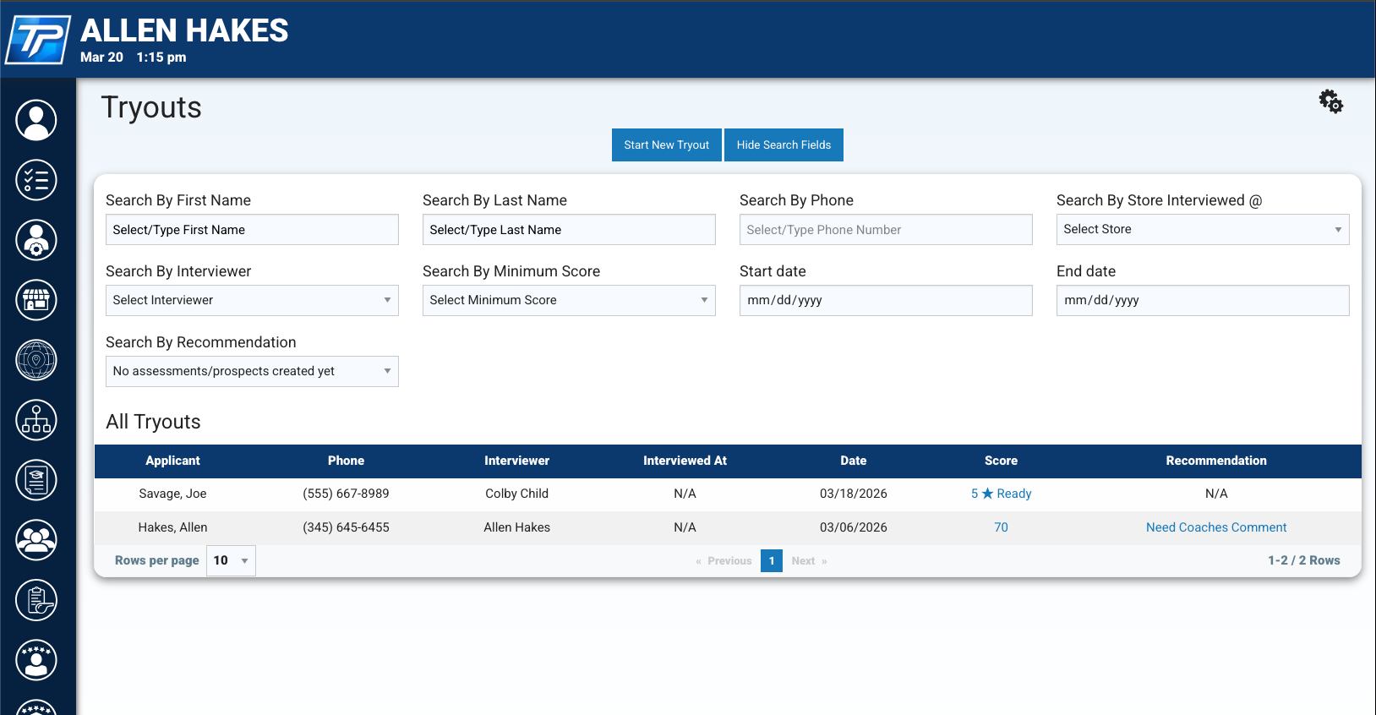1376x715 pixels.
Task: Open the organization chart sidebar icon
Action: point(36,420)
